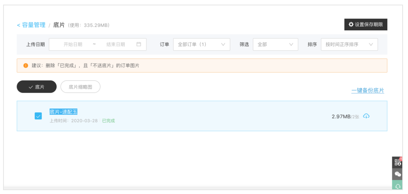Switch to the 底片缩略图 tab
Screen dimensions: 408x194
coord(80,87)
